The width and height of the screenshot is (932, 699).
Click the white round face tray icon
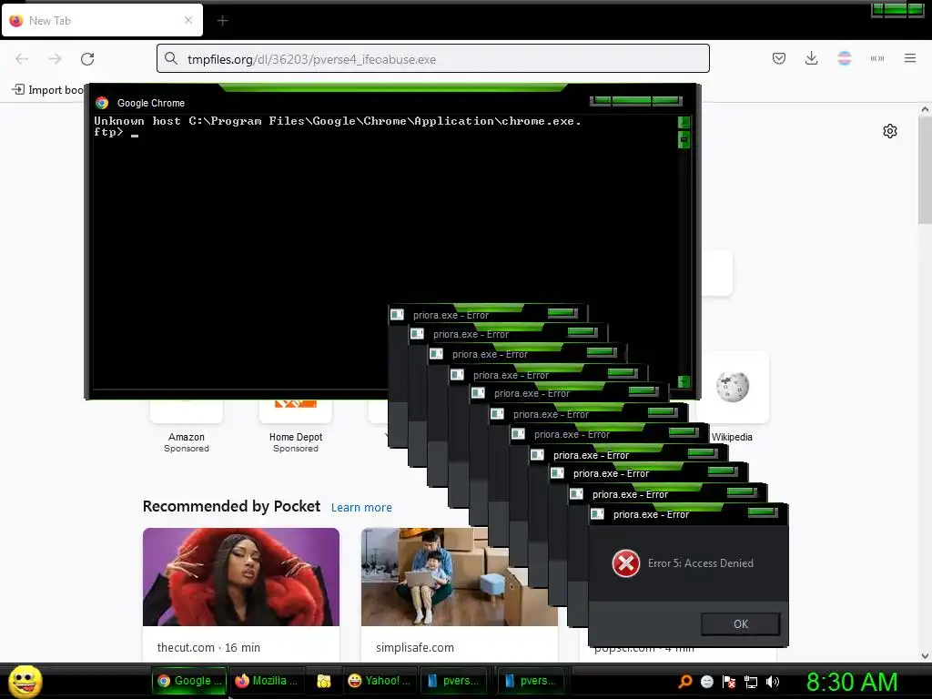pyautogui.click(x=706, y=682)
